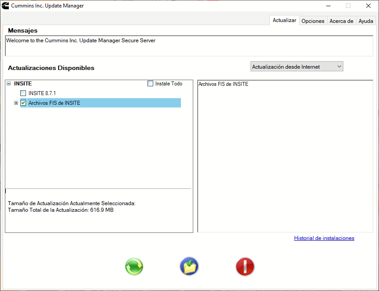The height and width of the screenshot is (291, 379).
Task: Expand the Archivos FIS de INSITE node
Action: click(x=16, y=103)
